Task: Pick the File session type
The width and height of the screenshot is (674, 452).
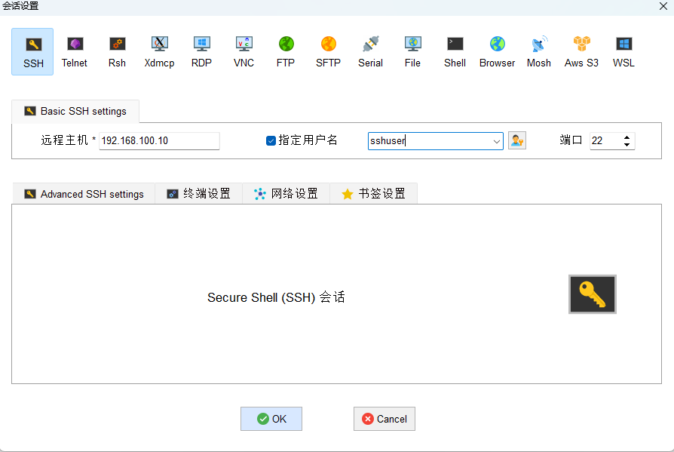Action: [412, 51]
